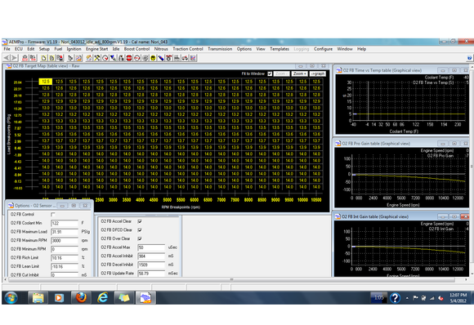
Task: Uncheck the O2 FB Accel Clear checkbox
Action: coord(140,221)
